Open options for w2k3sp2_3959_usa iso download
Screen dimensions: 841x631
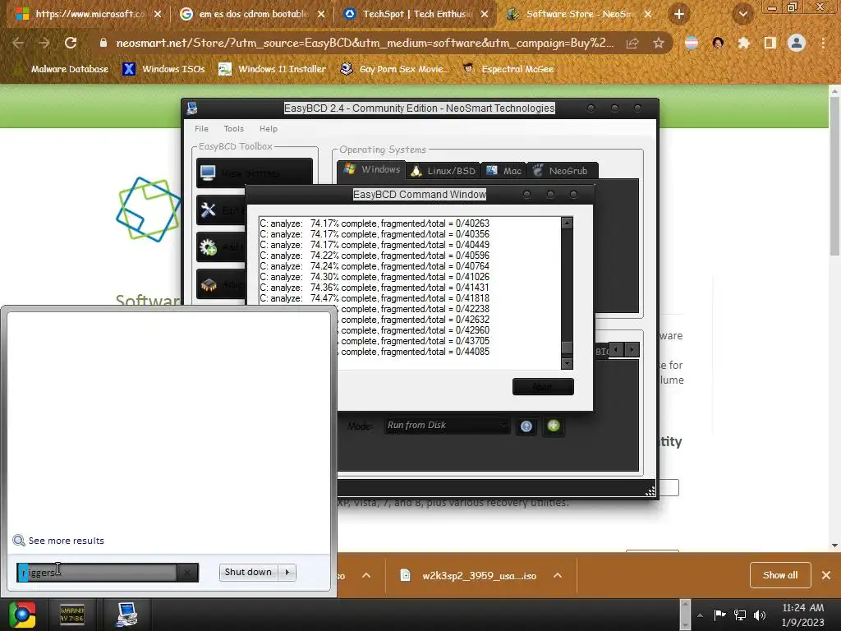(558, 575)
